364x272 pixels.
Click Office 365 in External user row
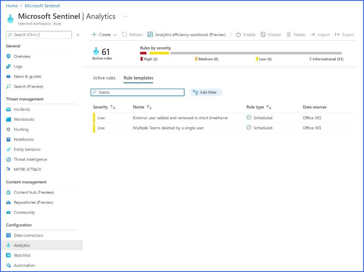point(312,118)
